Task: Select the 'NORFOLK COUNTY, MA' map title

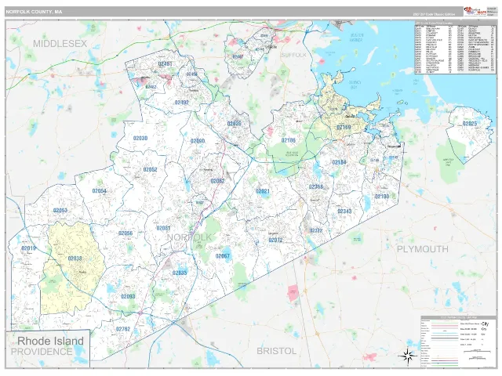Action: tap(34, 12)
